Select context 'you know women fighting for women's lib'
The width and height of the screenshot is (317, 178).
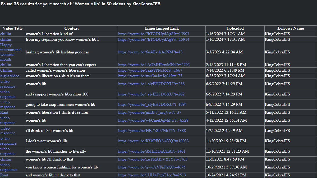point(62,167)
